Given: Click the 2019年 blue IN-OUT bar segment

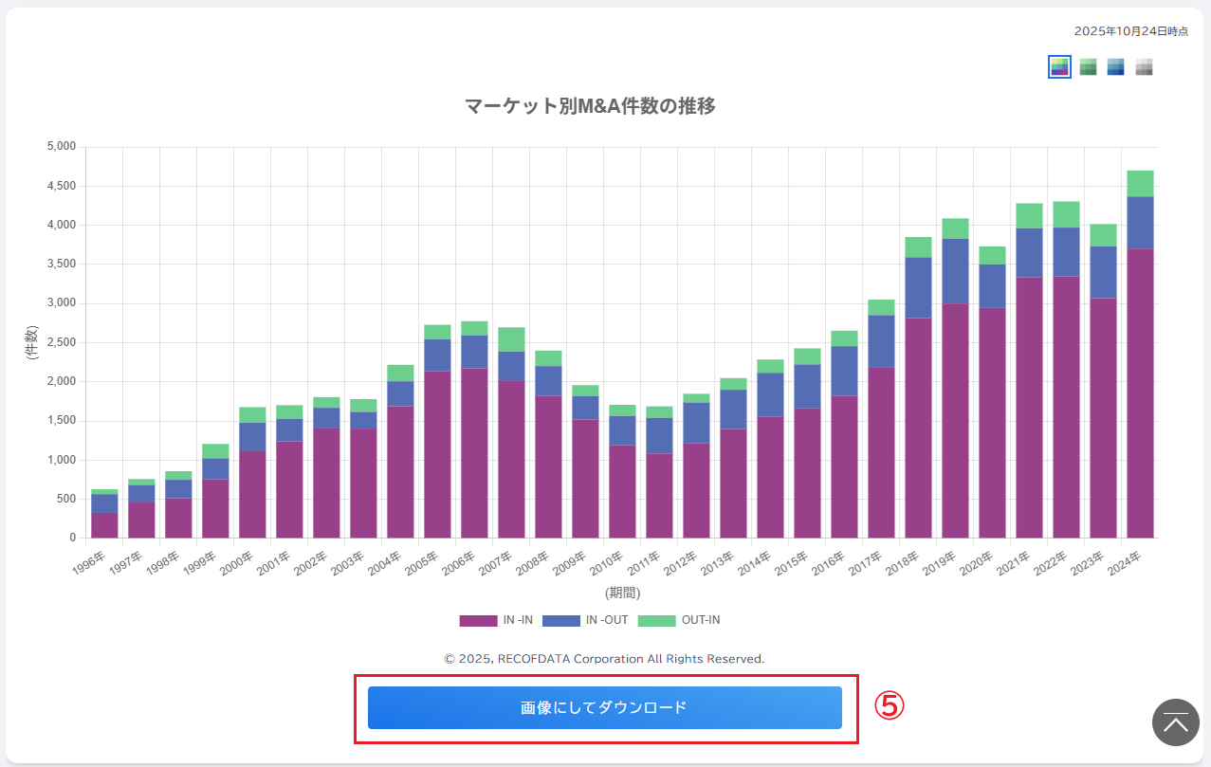Looking at the screenshot, I should 955,271.
